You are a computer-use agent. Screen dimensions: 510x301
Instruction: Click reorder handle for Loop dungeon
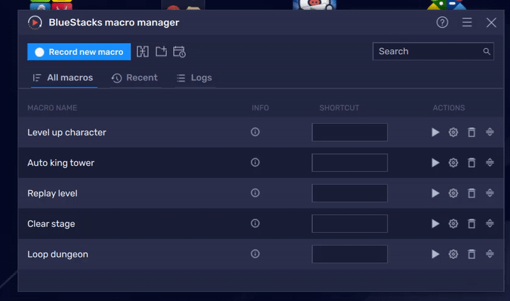coord(490,254)
